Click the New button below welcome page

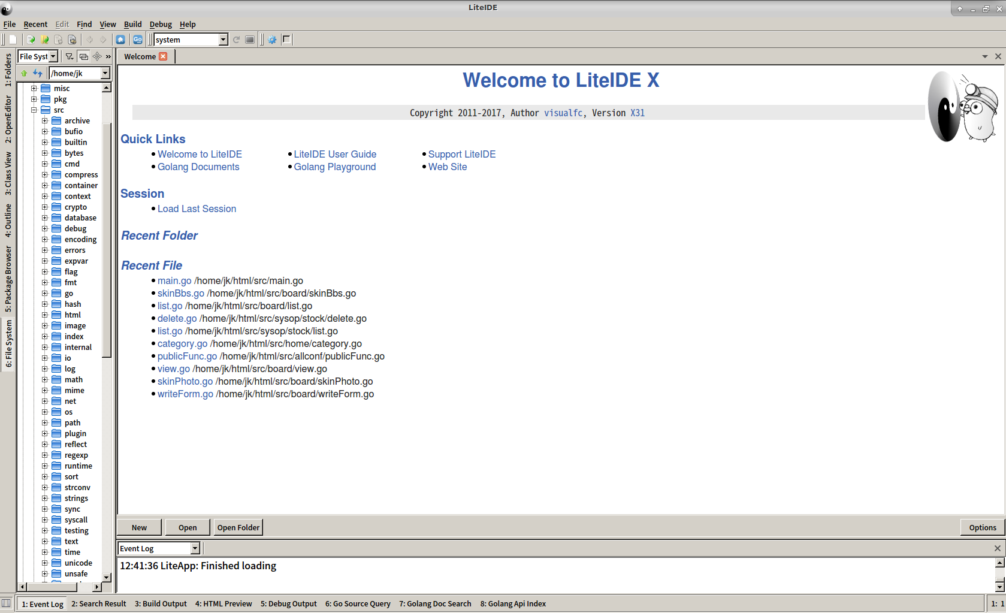click(x=139, y=527)
